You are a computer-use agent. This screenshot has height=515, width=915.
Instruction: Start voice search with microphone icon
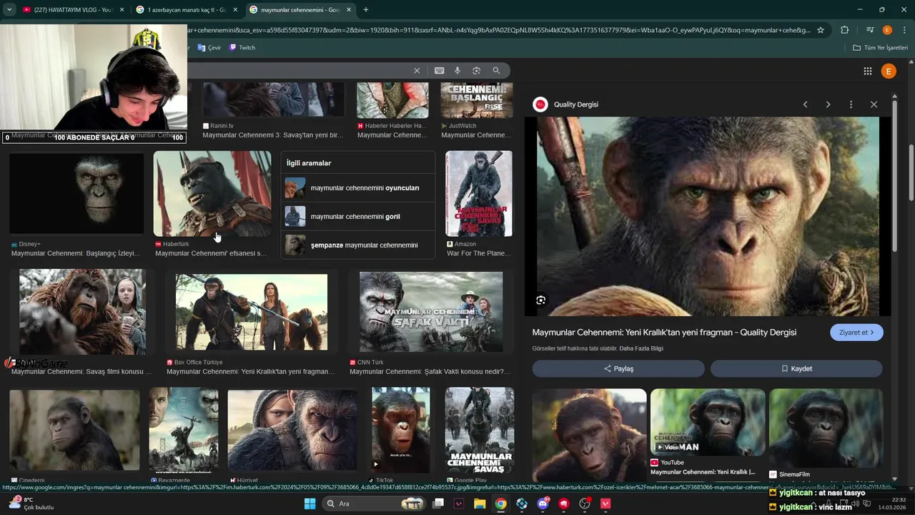tap(457, 71)
